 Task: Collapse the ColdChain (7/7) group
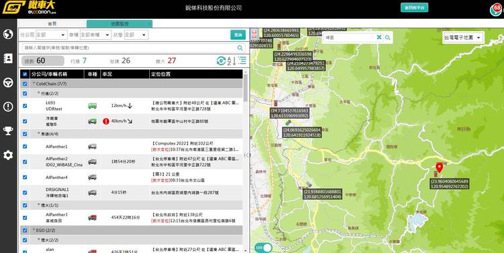point(34,83)
